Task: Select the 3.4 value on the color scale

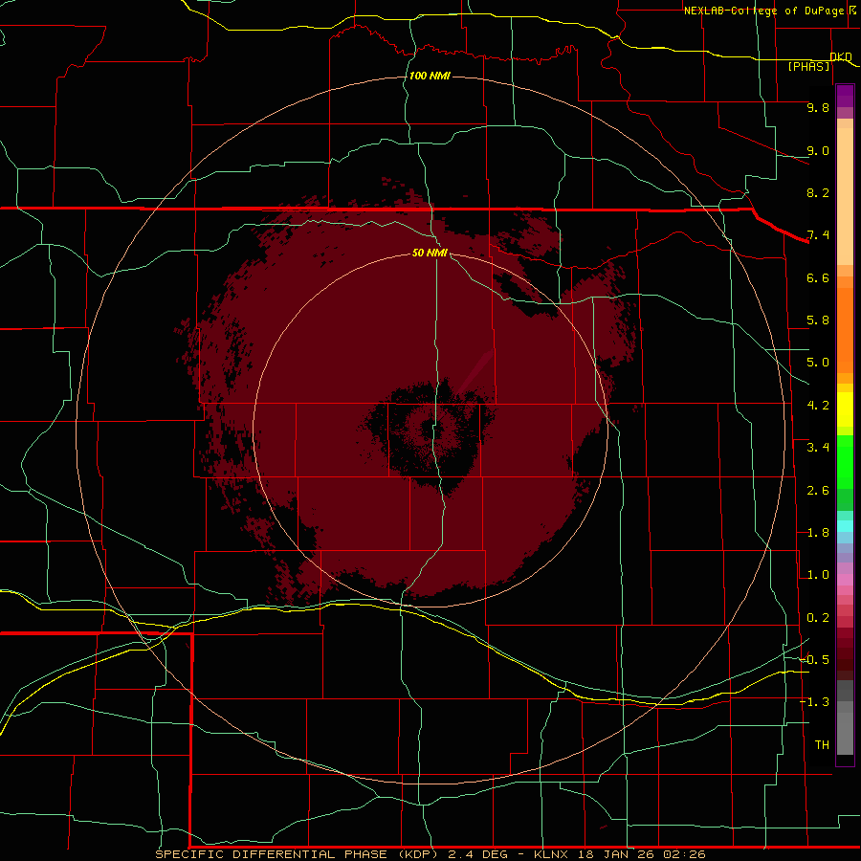Action: [818, 448]
